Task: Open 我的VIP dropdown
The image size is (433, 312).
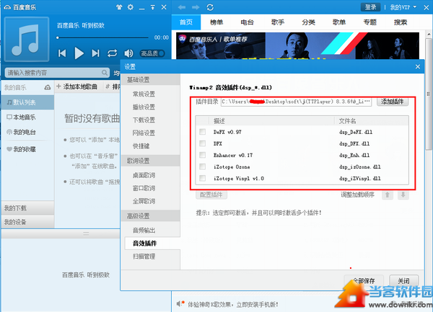Action: [x=403, y=7]
